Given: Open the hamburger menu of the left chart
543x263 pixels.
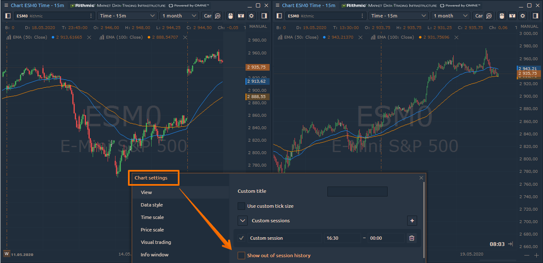Looking at the screenshot, I should (x=6, y=5).
